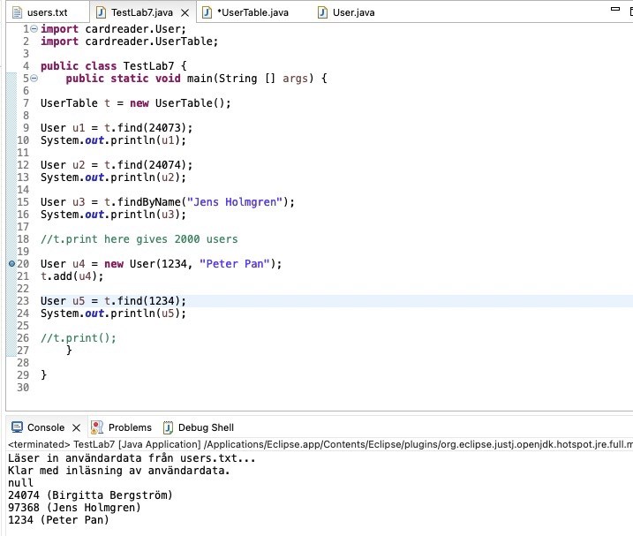Minimize the editor area using top-right icon
The height and width of the screenshot is (536, 633).
(x=617, y=11)
